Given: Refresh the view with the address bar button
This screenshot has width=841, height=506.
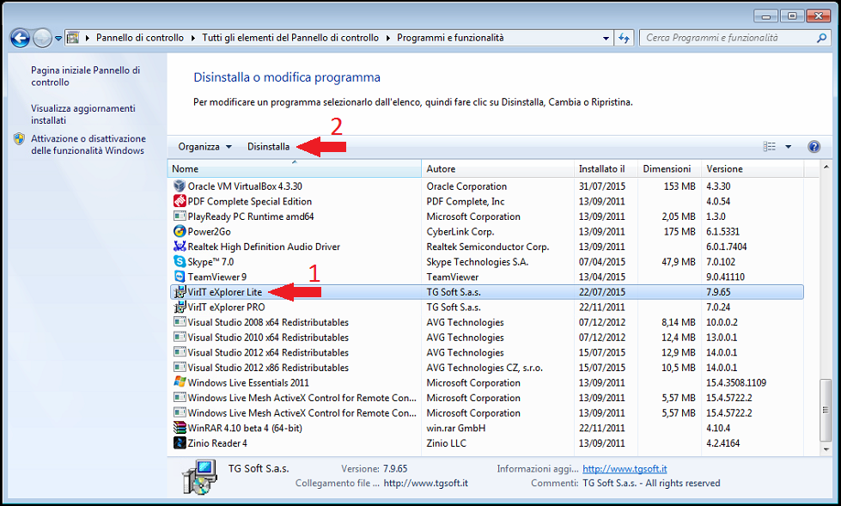Looking at the screenshot, I should 624,38.
